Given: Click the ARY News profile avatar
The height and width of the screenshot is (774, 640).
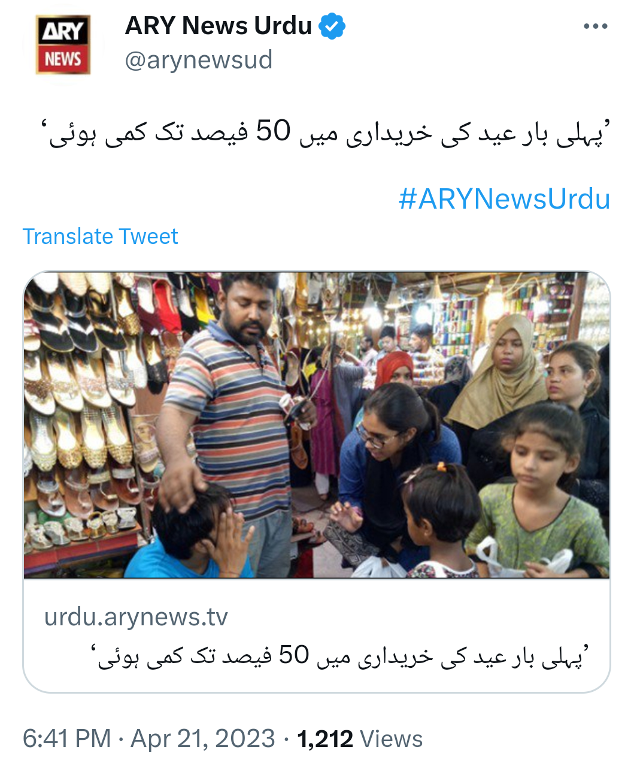Looking at the screenshot, I should (x=63, y=45).
